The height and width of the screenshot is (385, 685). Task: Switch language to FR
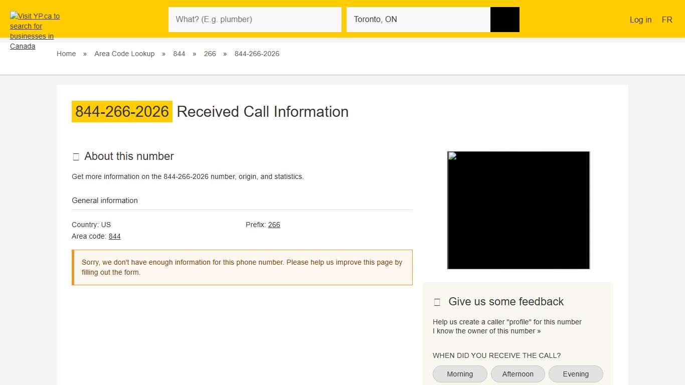point(666,20)
